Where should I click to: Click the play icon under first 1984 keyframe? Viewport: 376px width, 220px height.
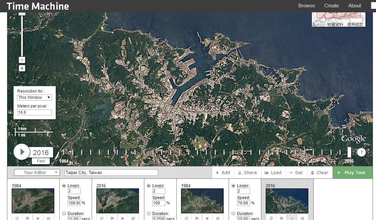tap(38, 218)
